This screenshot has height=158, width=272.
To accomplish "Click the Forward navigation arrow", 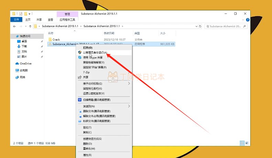I will 21,27.
